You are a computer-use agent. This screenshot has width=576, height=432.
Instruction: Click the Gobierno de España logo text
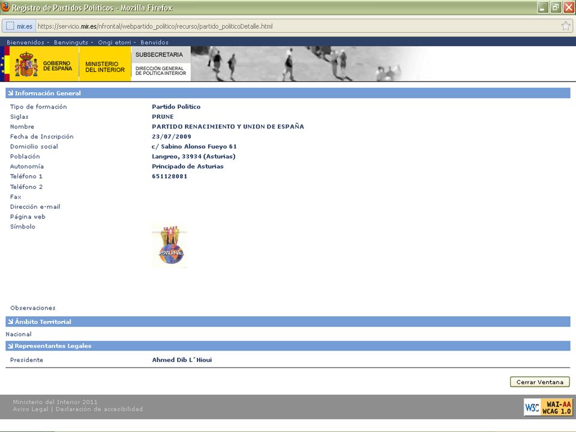tap(58, 66)
